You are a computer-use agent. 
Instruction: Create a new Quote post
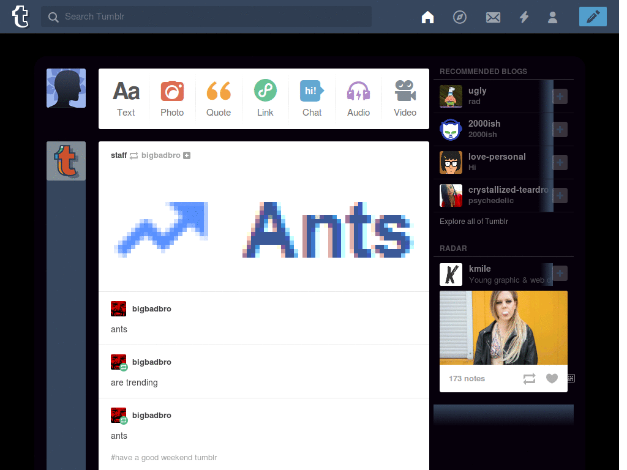pos(219,99)
